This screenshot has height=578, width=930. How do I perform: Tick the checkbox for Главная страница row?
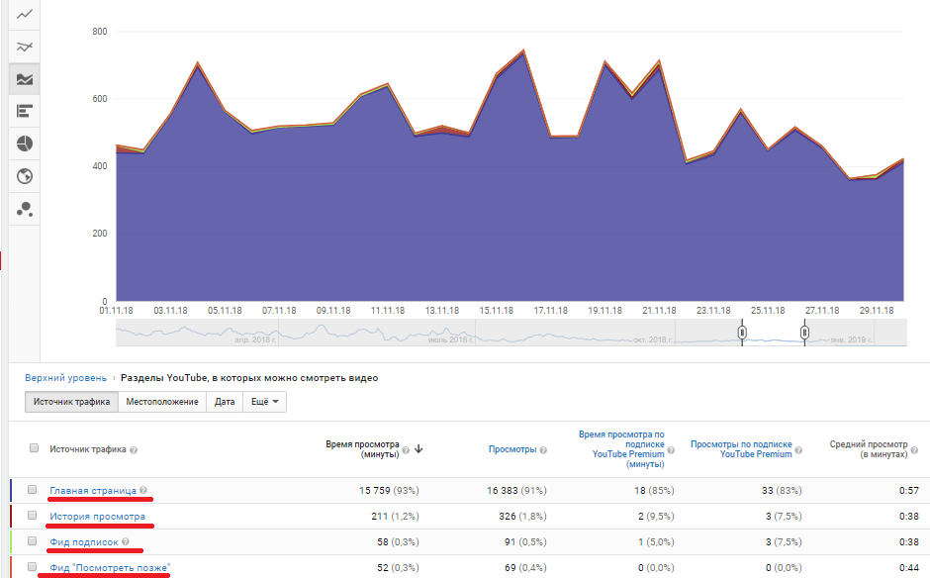tap(33, 490)
